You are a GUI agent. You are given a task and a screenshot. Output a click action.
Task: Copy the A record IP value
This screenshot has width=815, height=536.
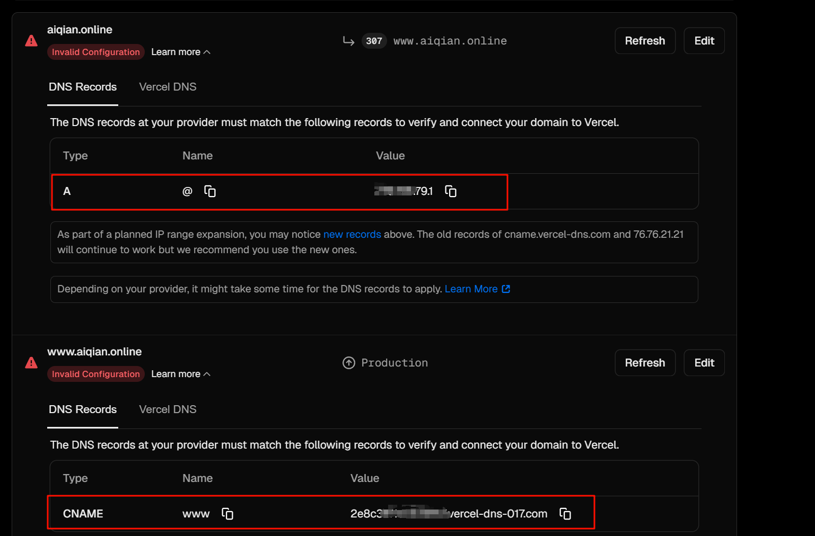coord(451,191)
